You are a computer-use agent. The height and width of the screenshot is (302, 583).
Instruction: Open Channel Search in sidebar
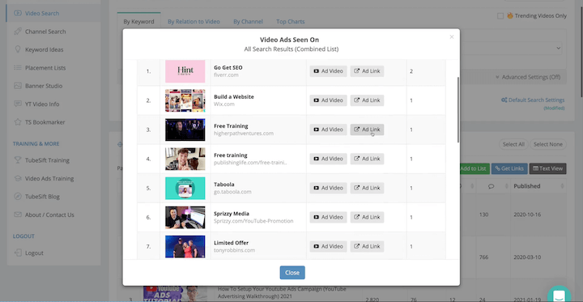point(45,32)
